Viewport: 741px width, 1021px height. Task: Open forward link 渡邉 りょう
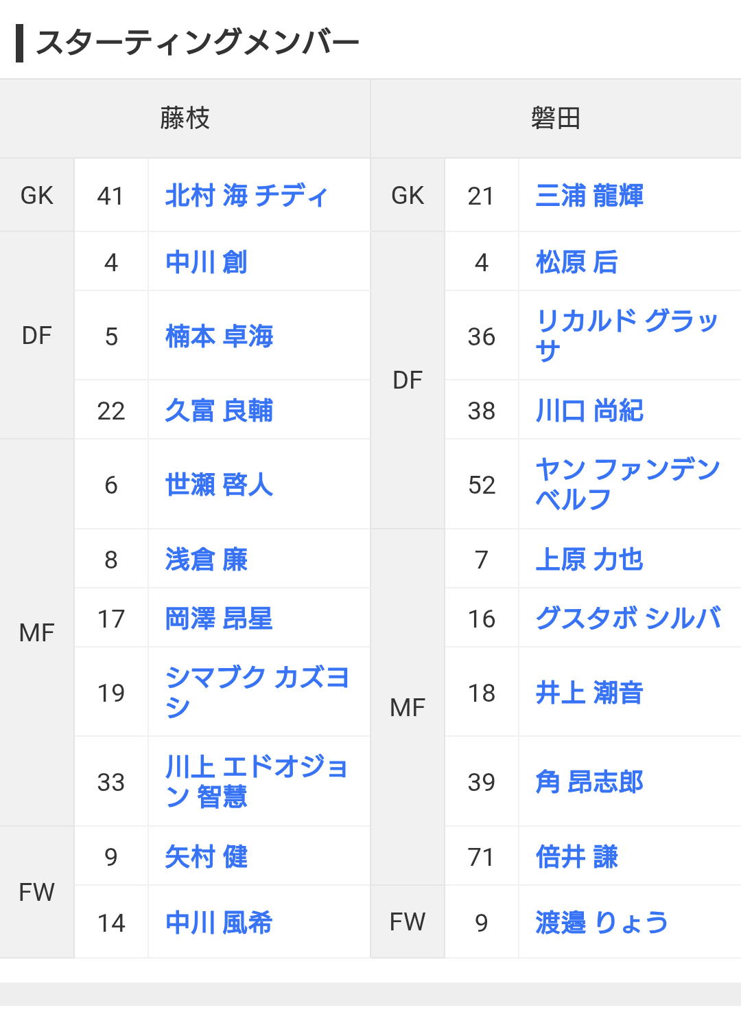point(602,923)
